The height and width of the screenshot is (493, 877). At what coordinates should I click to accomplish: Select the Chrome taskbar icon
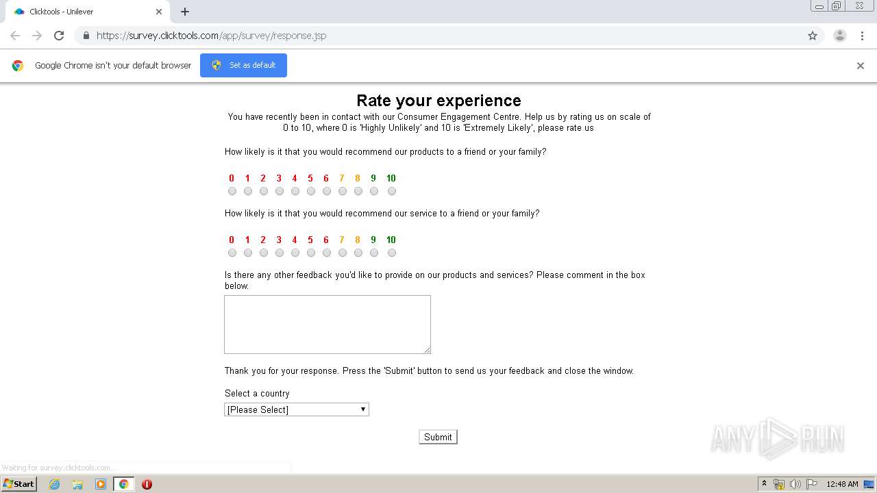123,484
